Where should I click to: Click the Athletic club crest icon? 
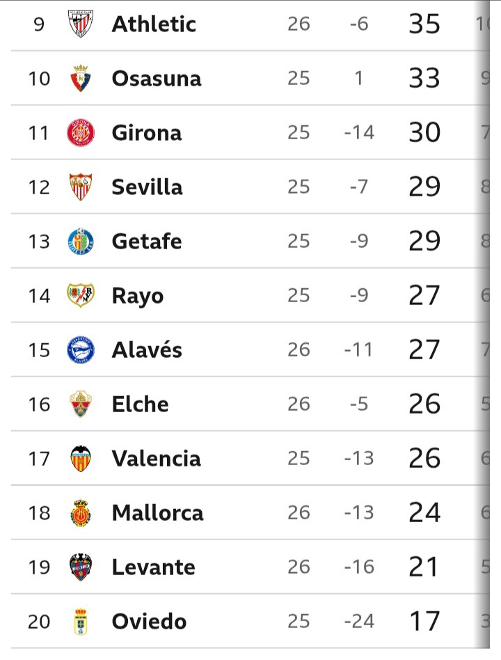(80, 24)
